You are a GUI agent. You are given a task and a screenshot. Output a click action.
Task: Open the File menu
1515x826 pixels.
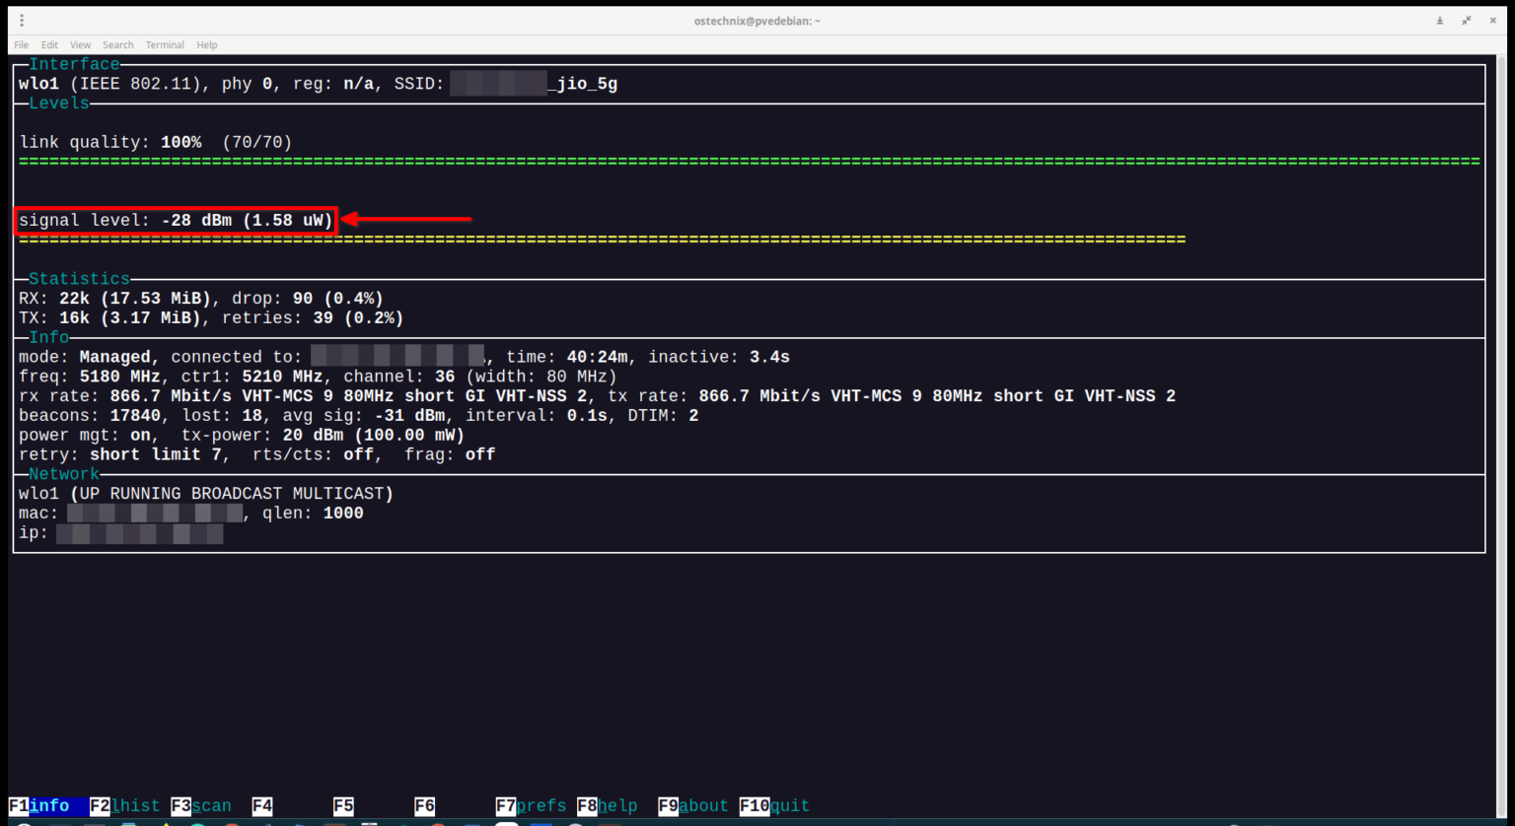(x=21, y=44)
